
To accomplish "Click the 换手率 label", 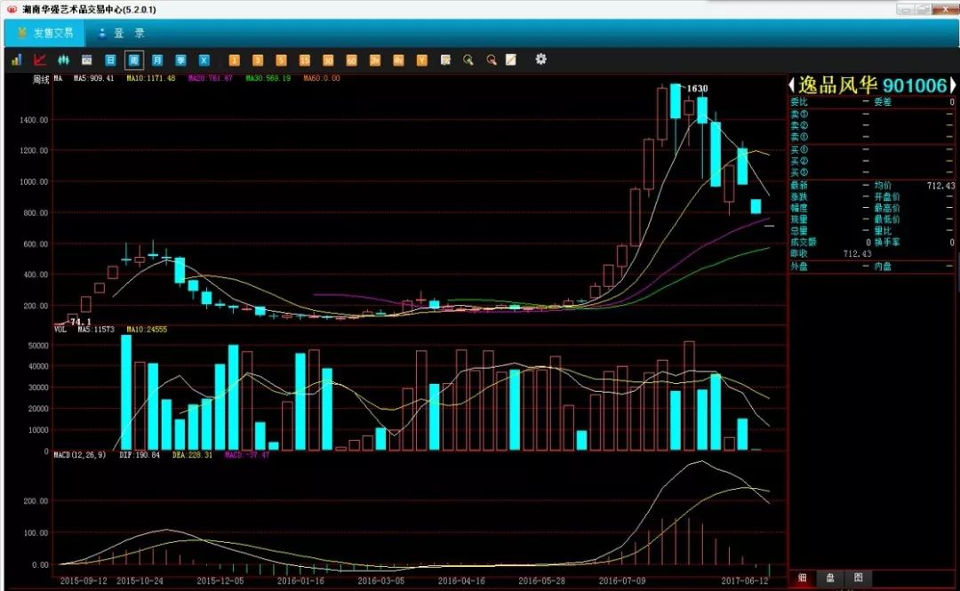I will [x=887, y=243].
